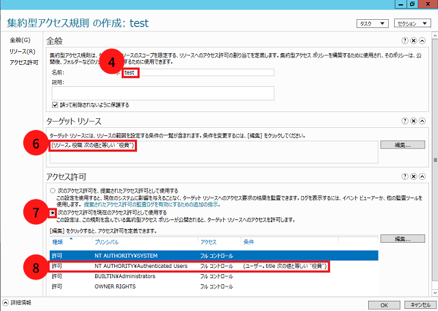438x311 pixels.
Task: Expand 詳細情報 at the bottom left
Action: (6, 301)
